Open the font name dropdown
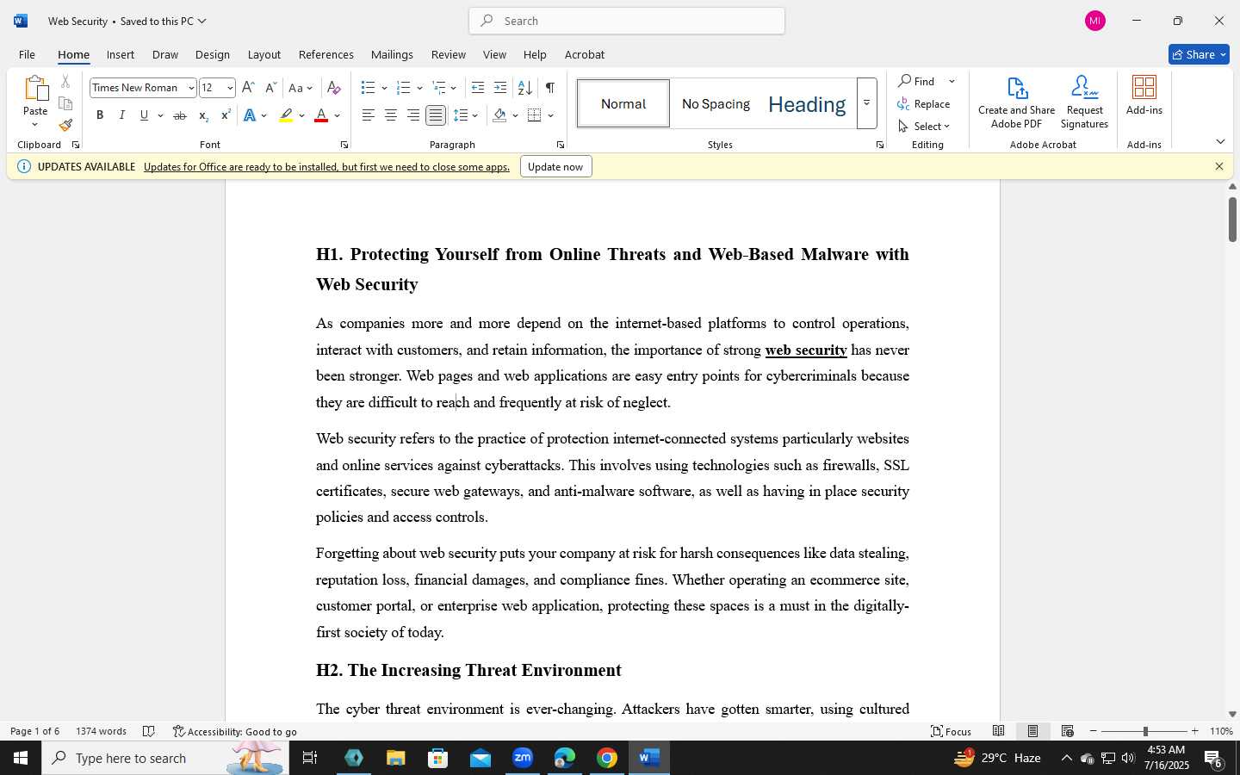 [191, 88]
